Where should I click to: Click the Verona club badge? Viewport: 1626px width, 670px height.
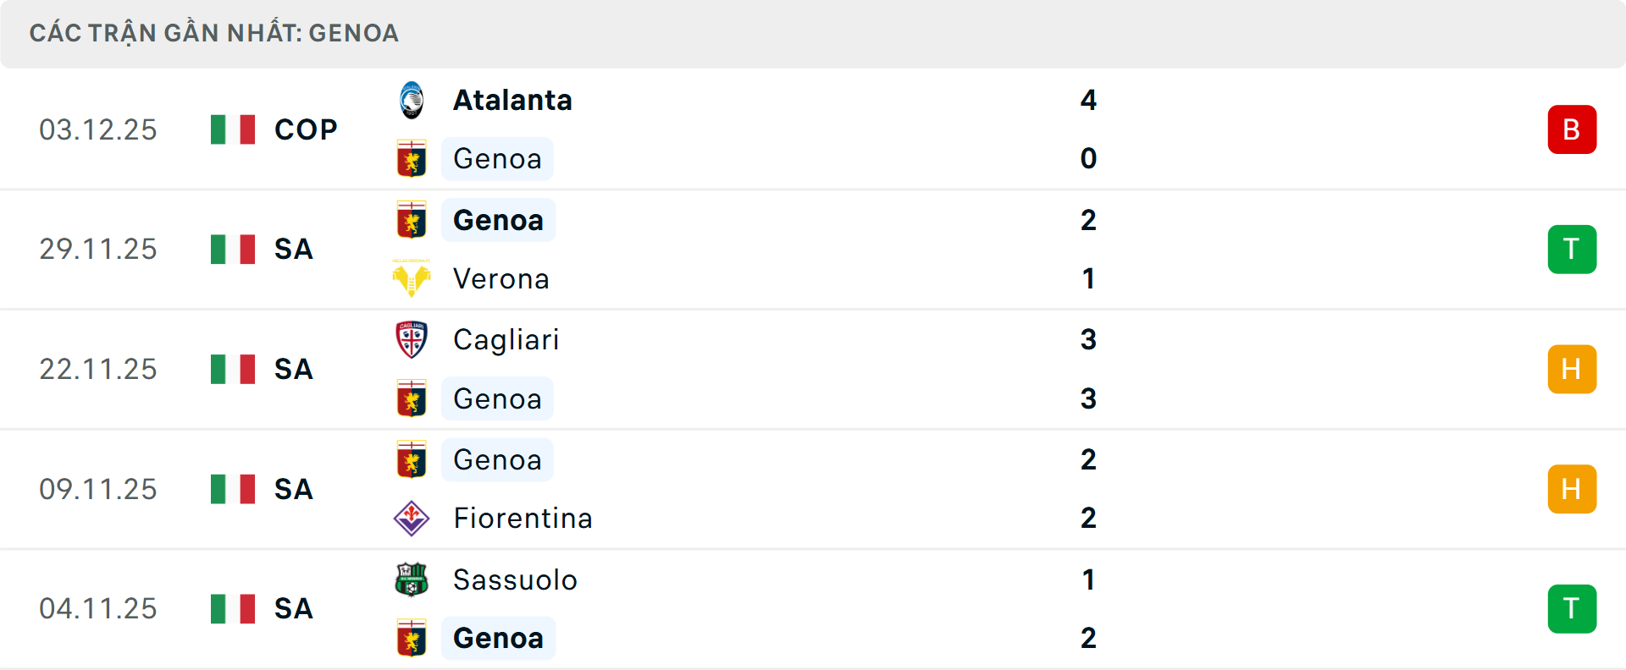point(412,278)
